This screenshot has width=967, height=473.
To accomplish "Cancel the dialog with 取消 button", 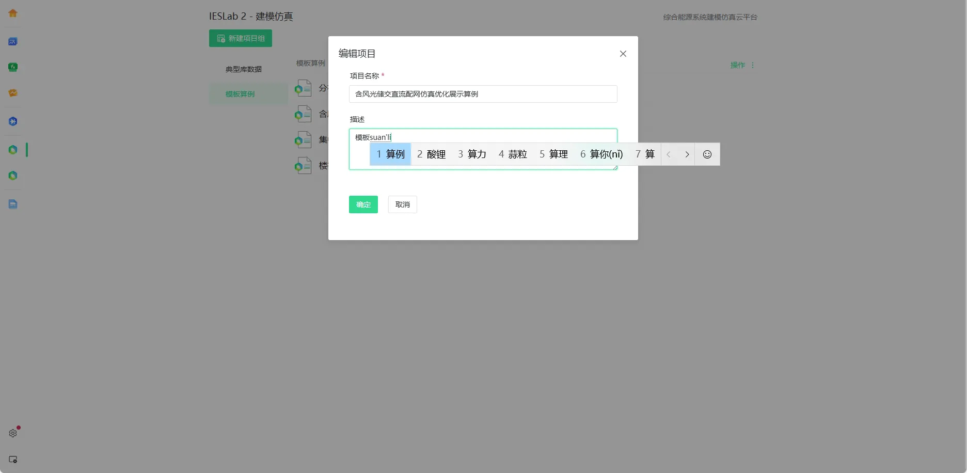I will pyautogui.click(x=403, y=204).
